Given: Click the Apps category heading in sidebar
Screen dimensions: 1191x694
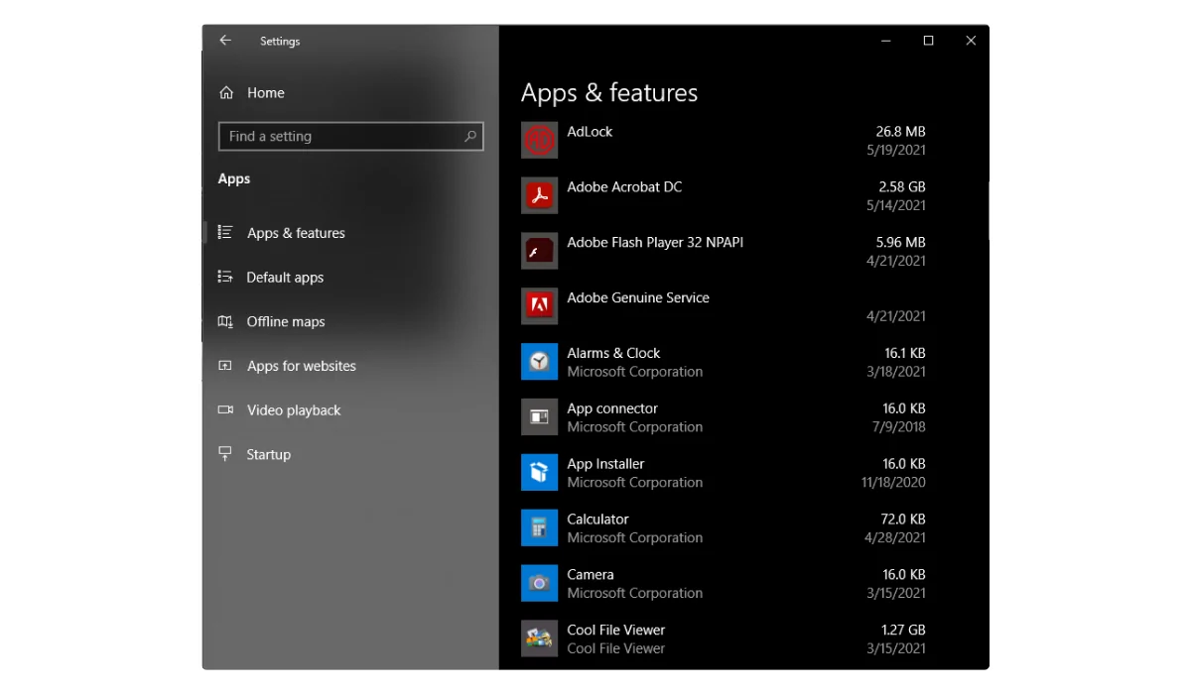Looking at the screenshot, I should coord(234,179).
